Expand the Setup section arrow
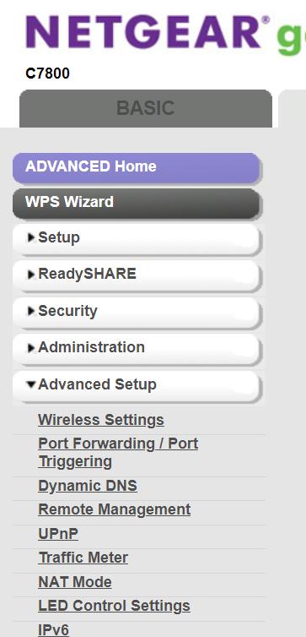 point(31,238)
